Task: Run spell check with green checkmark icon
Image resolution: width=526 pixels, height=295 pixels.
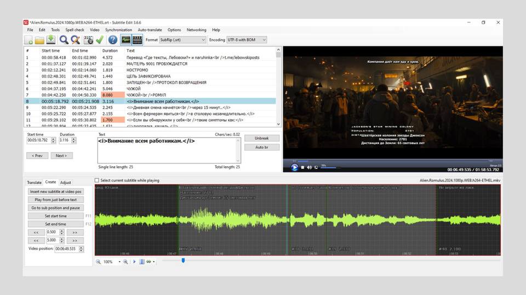Action: [100, 40]
